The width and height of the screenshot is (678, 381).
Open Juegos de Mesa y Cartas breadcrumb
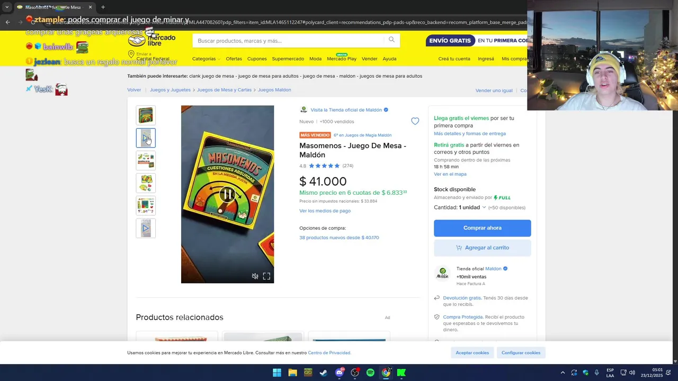point(224,90)
